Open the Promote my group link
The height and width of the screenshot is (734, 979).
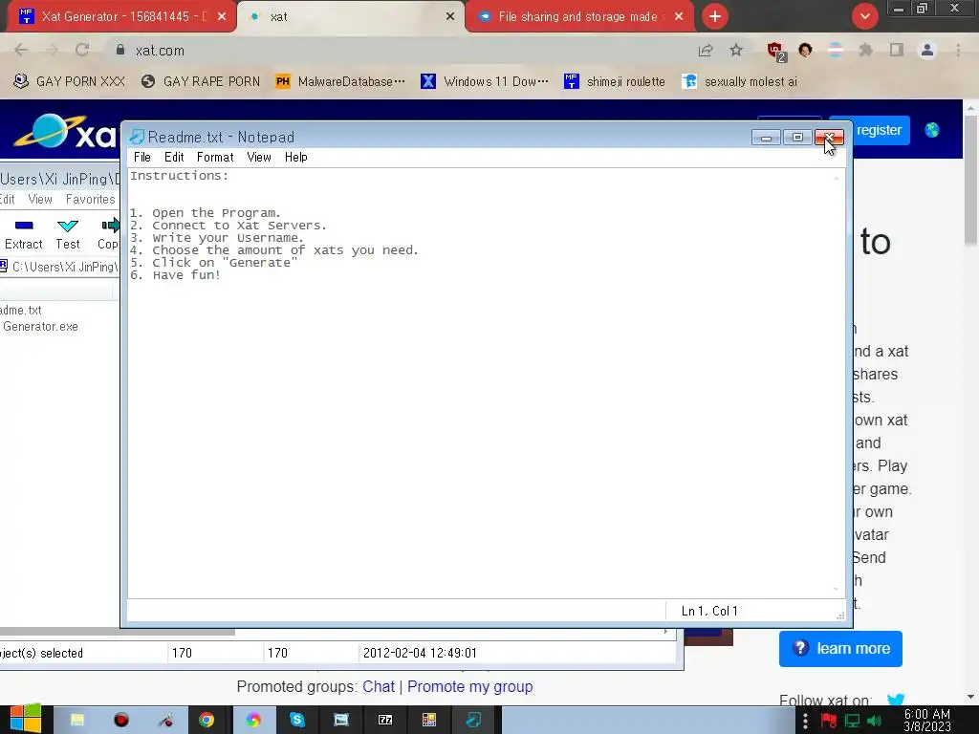pyautogui.click(x=470, y=686)
